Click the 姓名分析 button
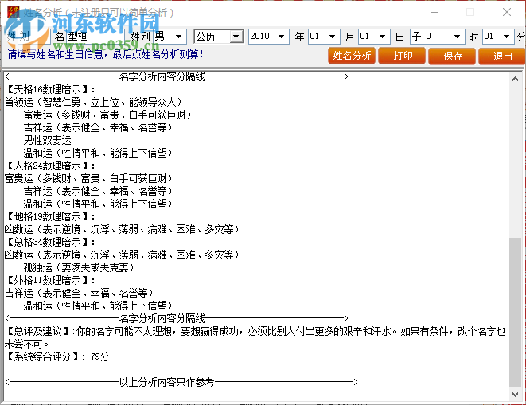The image size is (526, 405). point(352,56)
